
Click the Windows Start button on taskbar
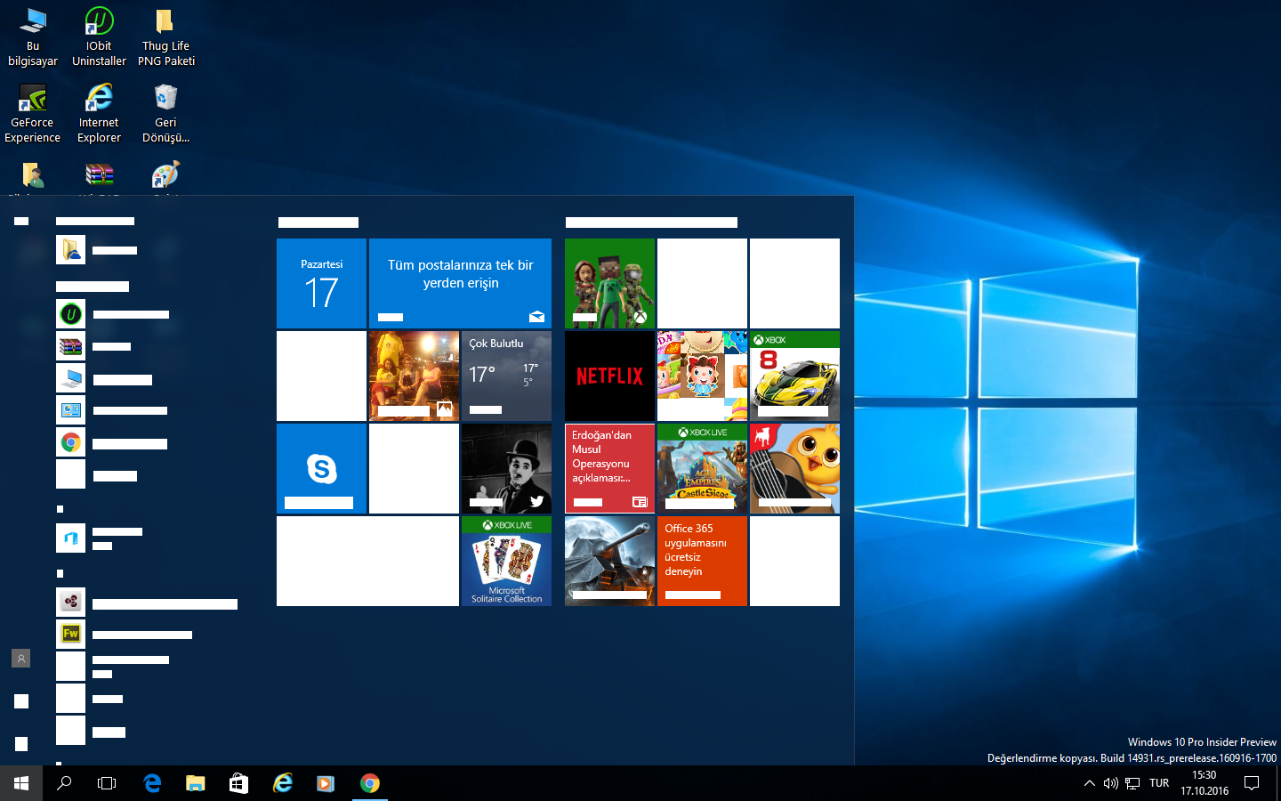21,783
